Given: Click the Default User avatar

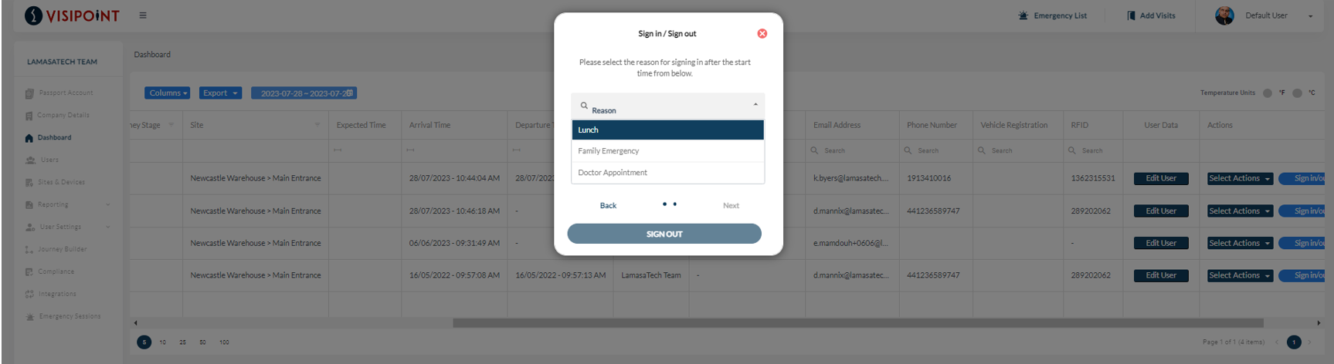Looking at the screenshot, I should click(1224, 15).
